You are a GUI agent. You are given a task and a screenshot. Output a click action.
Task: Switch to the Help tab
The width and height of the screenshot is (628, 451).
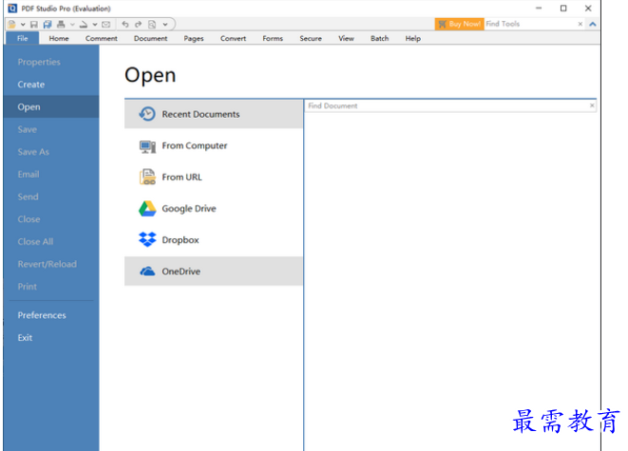click(413, 38)
